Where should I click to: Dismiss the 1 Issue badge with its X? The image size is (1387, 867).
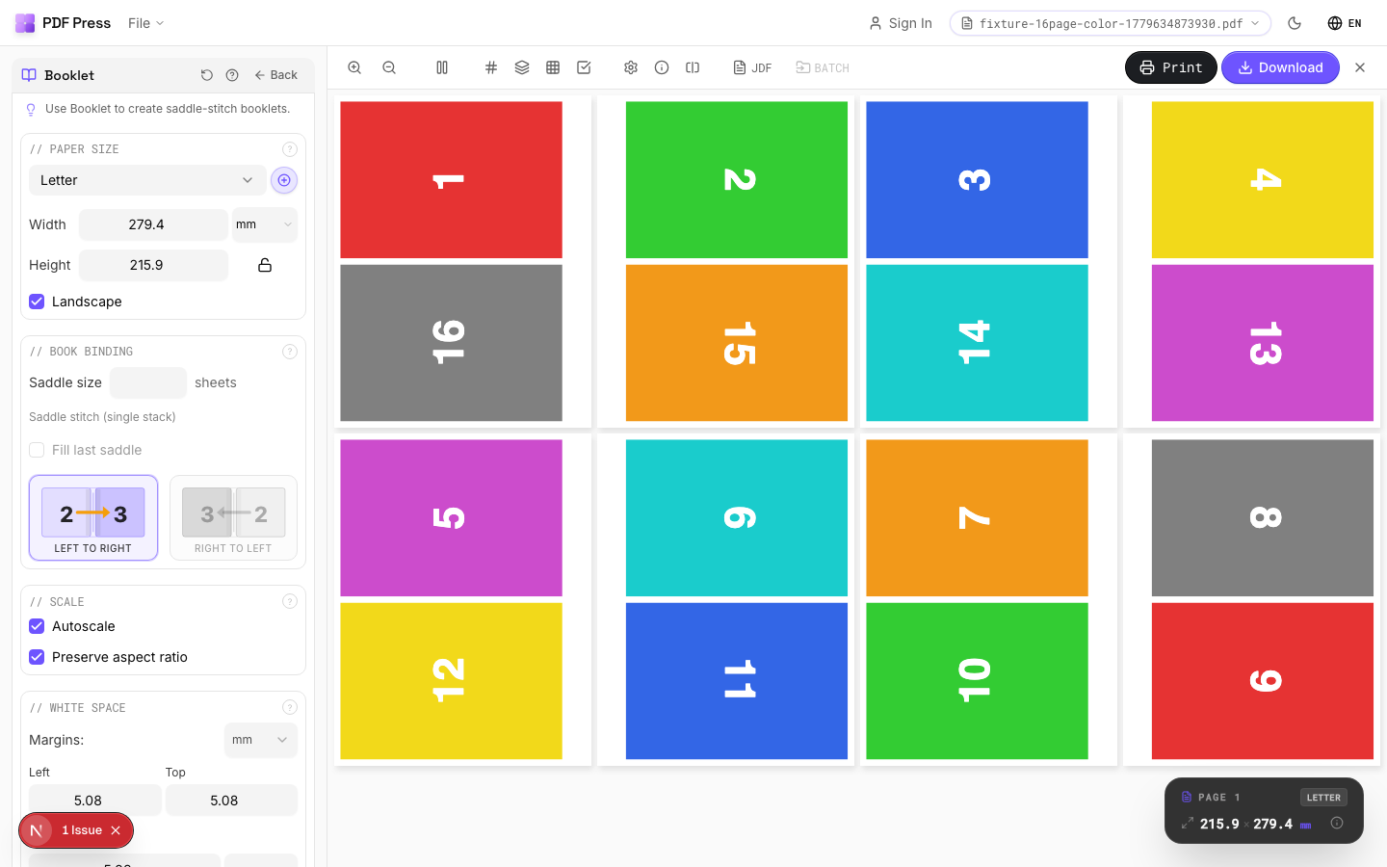[116, 830]
